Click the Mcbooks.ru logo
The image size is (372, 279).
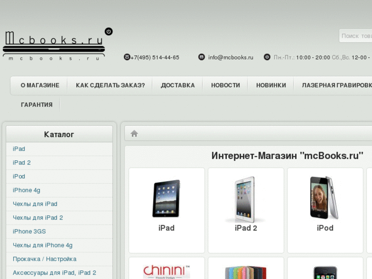click(x=54, y=45)
